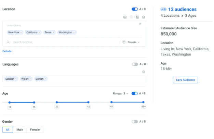Remove the Texas location tag

[x=53, y=32]
